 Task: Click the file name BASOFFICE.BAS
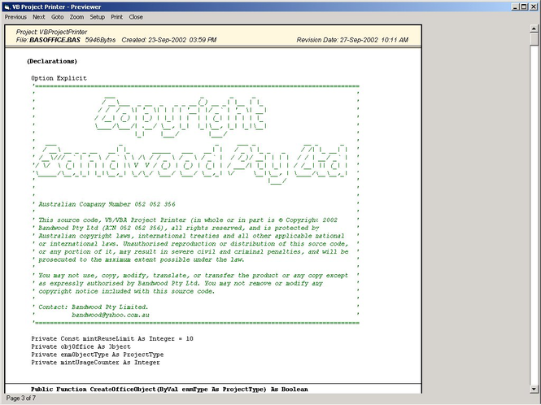click(x=55, y=40)
